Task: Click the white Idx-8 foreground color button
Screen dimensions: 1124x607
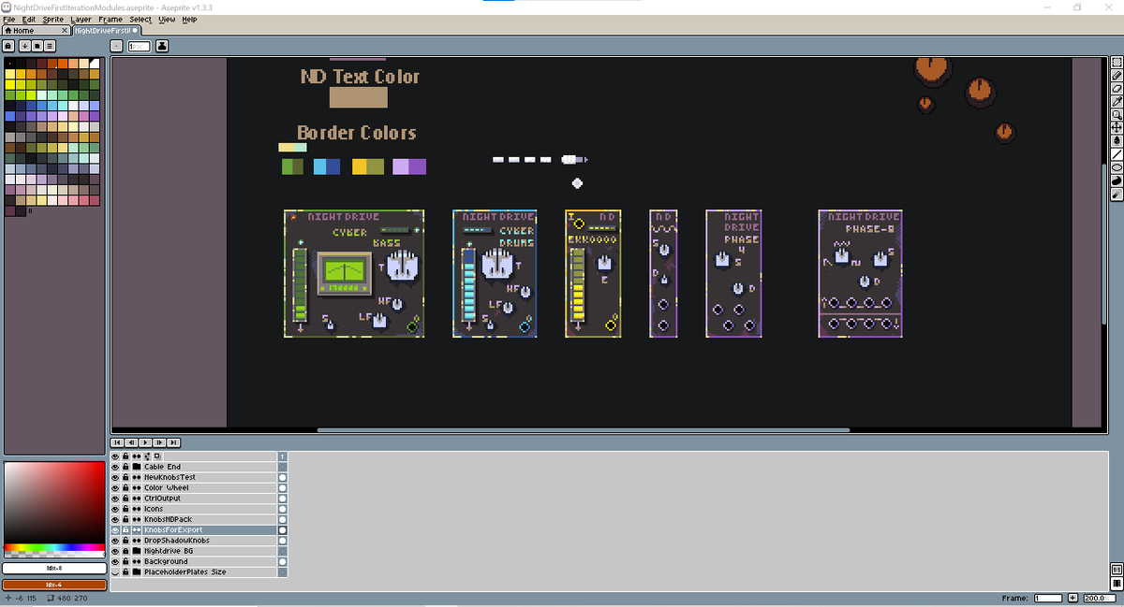Action: click(x=54, y=567)
